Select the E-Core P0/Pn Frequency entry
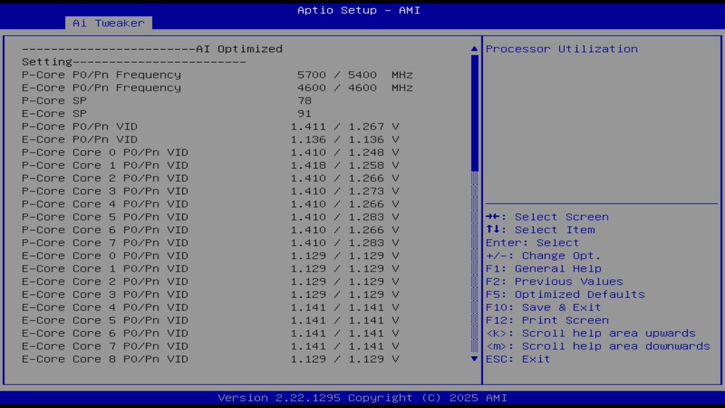Viewport: 725px width, 408px height. (102, 87)
